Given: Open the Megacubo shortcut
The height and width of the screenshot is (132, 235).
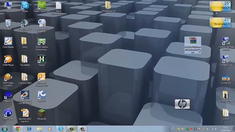Looking at the screenshot, I should [8, 96].
